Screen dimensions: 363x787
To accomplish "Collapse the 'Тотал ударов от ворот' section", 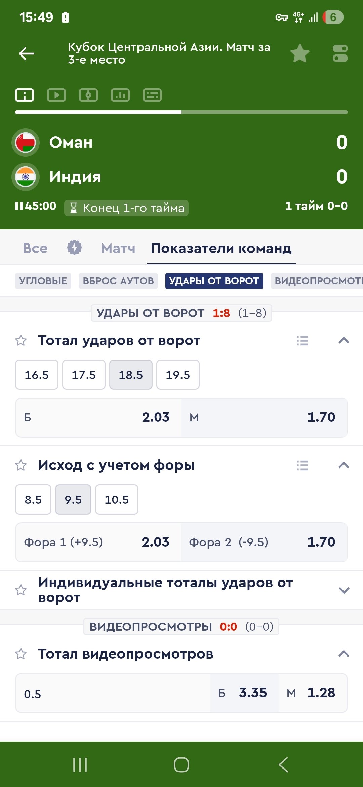I will point(344,341).
